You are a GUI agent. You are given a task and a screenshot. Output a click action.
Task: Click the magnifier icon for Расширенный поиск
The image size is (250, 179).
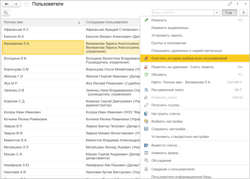[x=146, y=90]
